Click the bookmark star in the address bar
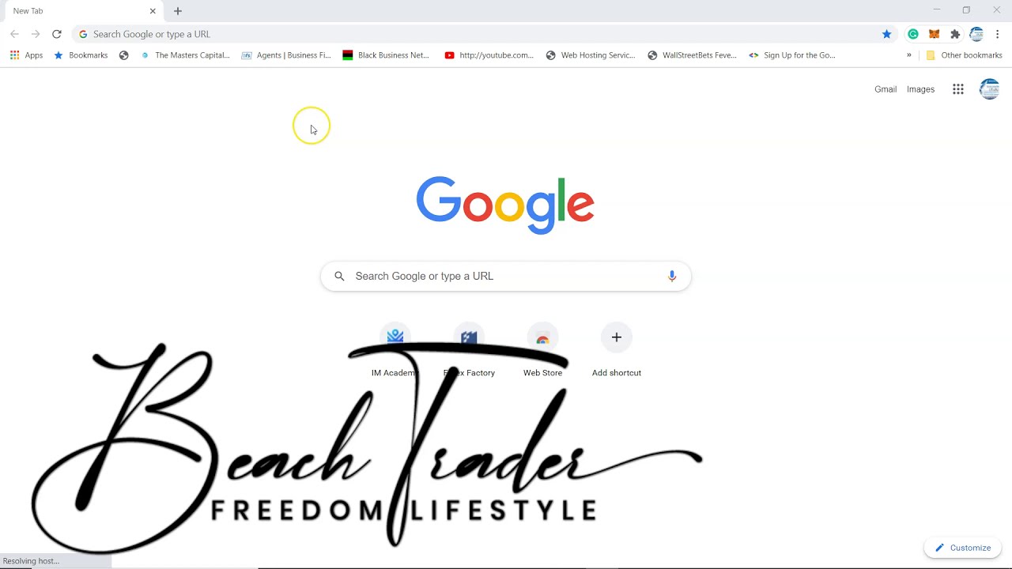 coord(886,34)
